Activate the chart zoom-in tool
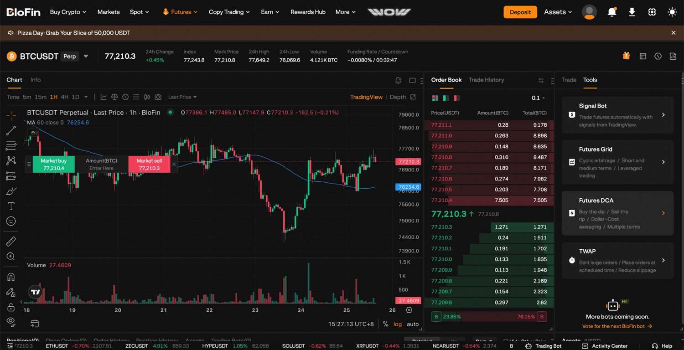 pyautogui.click(x=11, y=257)
